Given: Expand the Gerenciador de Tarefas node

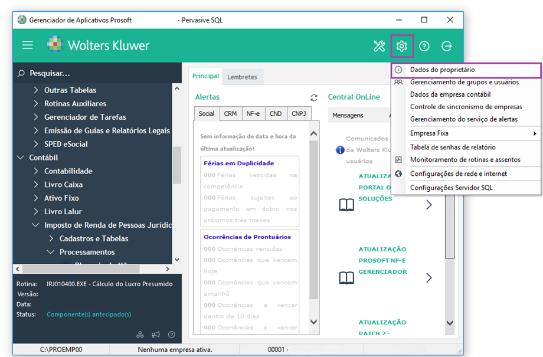Looking at the screenshot, I should click(36, 117).
